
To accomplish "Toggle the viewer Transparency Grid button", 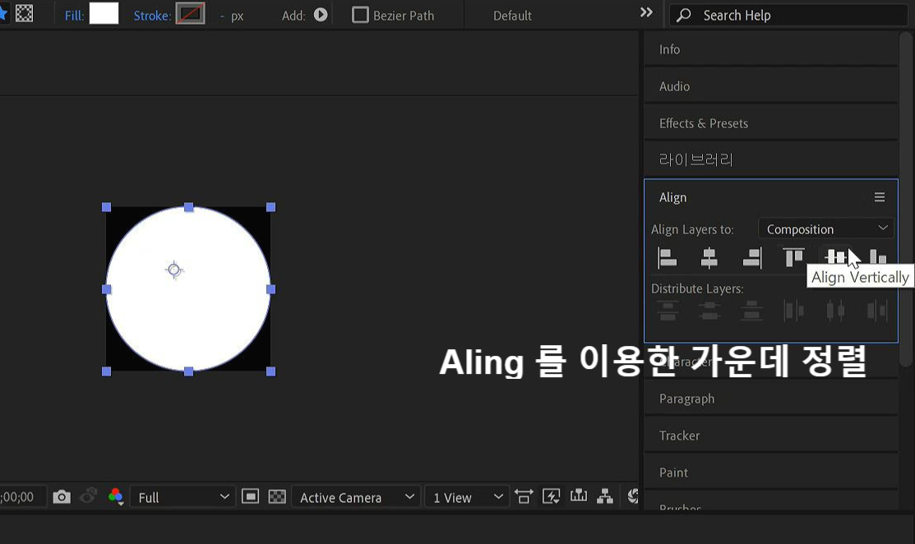I will point(277,497).
